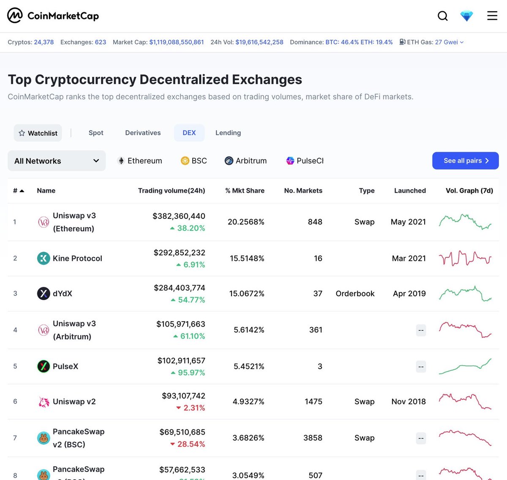Click Uniswap v3 (Ethereum) logo icon

(x=44, y=222)
